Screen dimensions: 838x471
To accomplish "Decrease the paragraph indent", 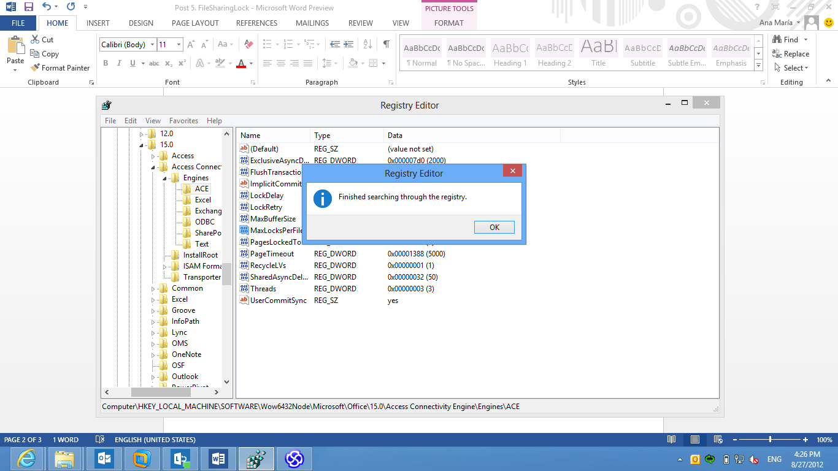I will click(x=334, y=44).
